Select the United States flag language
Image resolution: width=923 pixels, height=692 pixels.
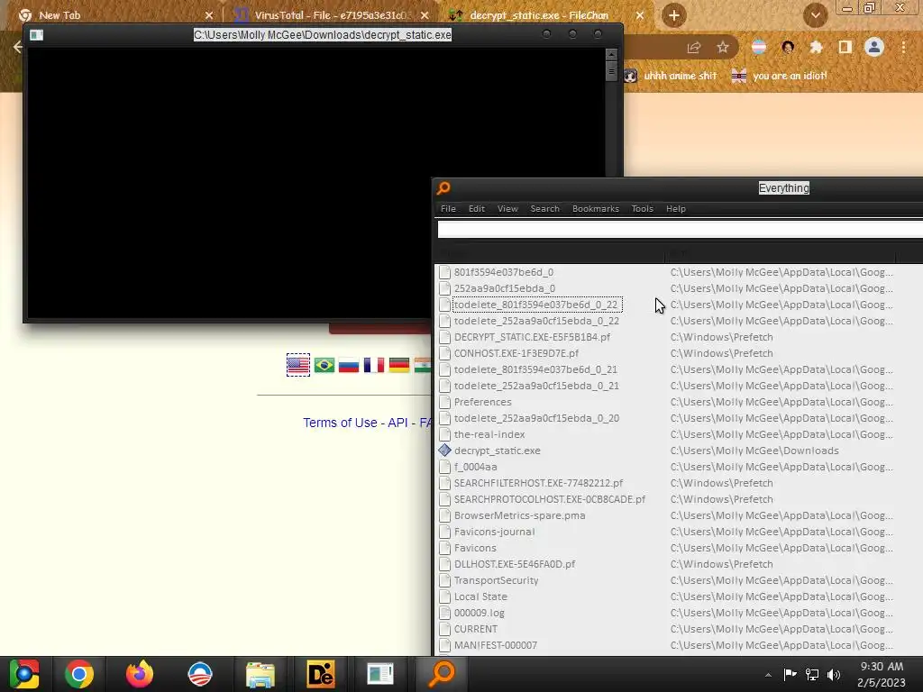[297, 365]
